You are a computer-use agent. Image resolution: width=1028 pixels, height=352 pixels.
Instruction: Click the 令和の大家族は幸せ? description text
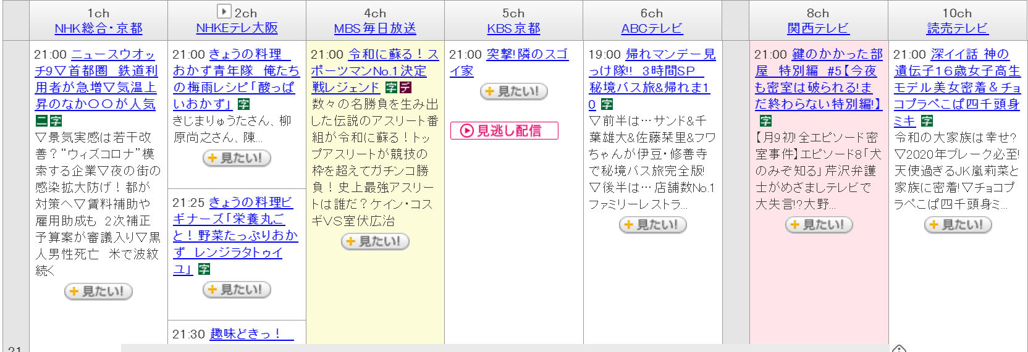click(x=957, y=170)
